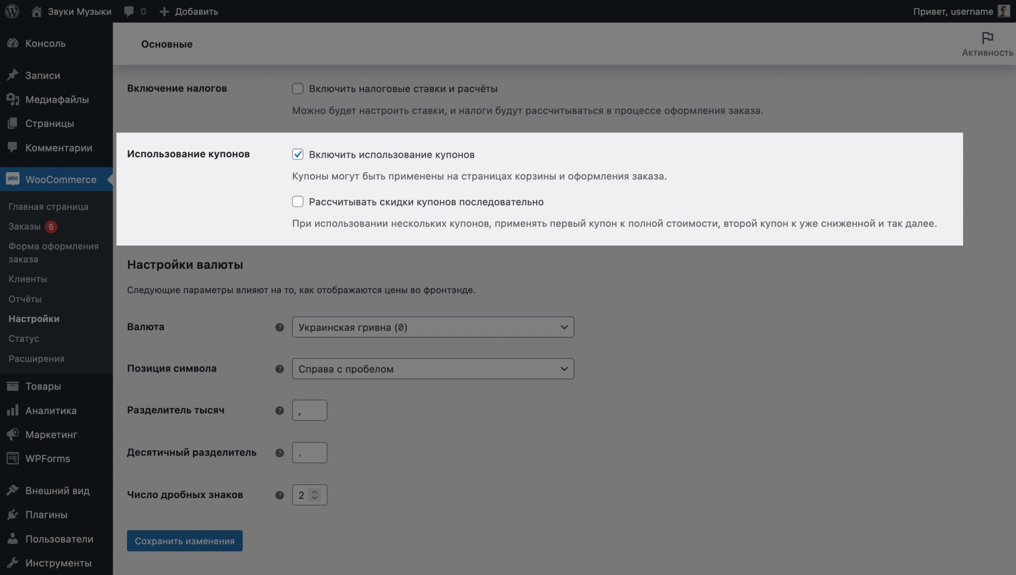Click the Разделитель тысяч input field
Screen dimensions: 1016x575
(310, 410)
